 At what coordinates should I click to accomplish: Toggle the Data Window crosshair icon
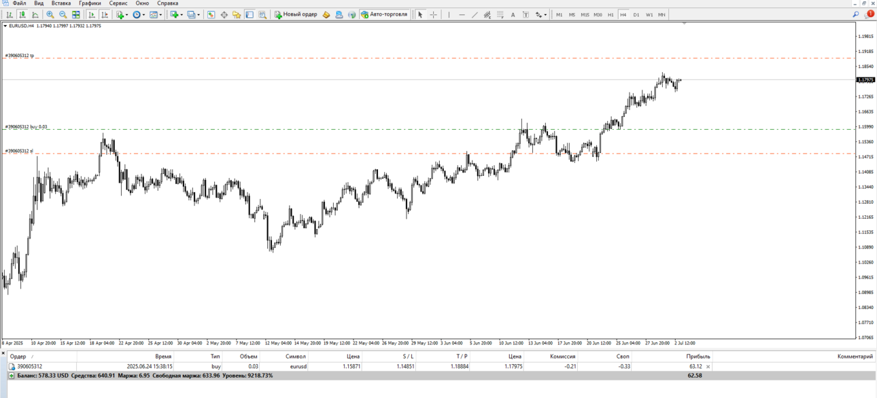pos(224,14)
